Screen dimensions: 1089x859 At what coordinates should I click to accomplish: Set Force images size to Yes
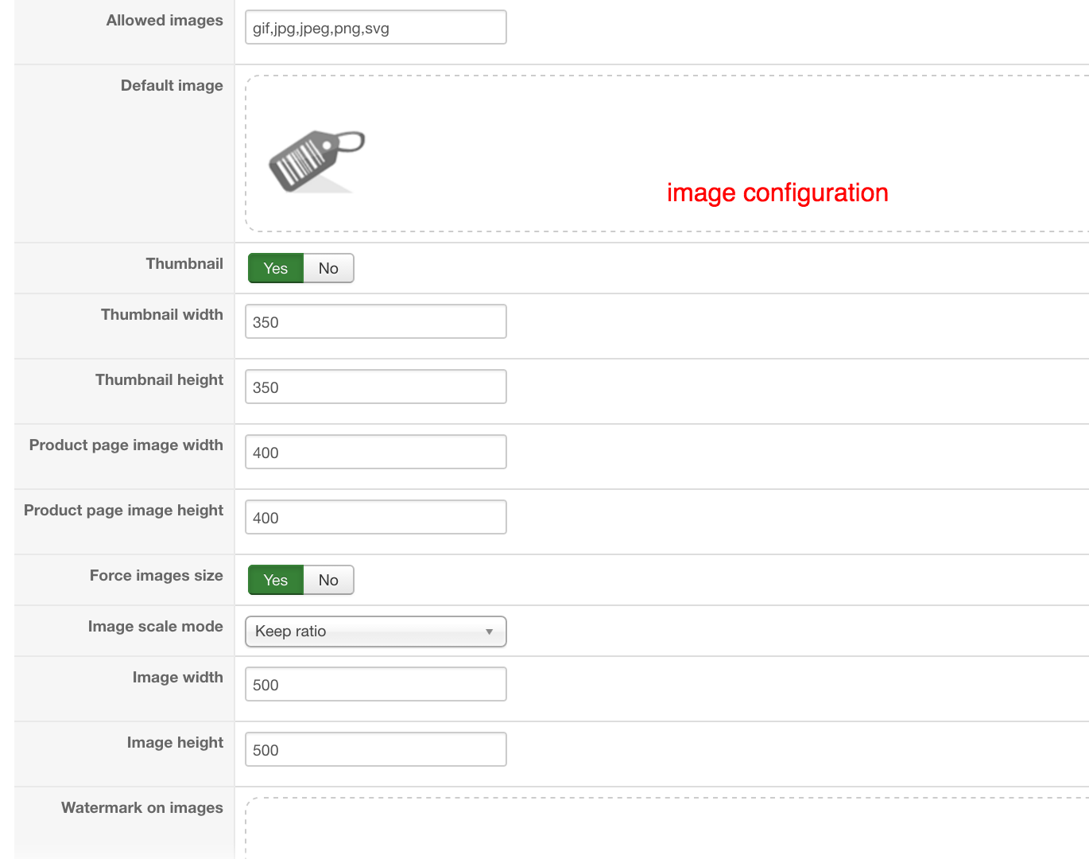275,581
